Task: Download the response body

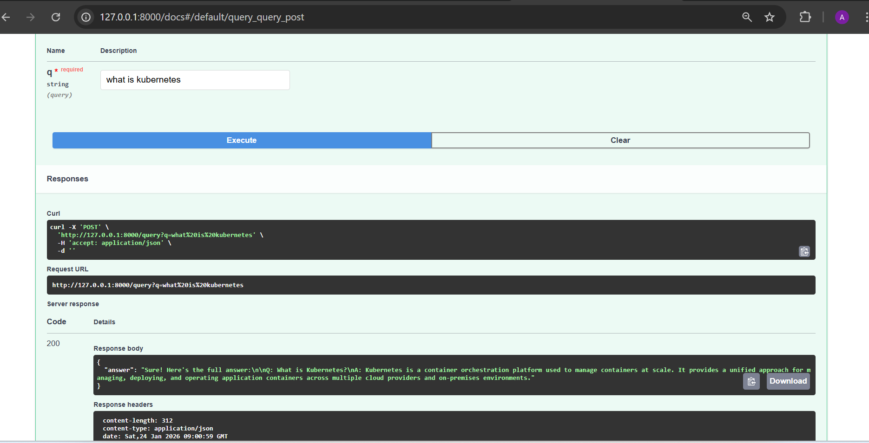Action: [x=788, y=381]
